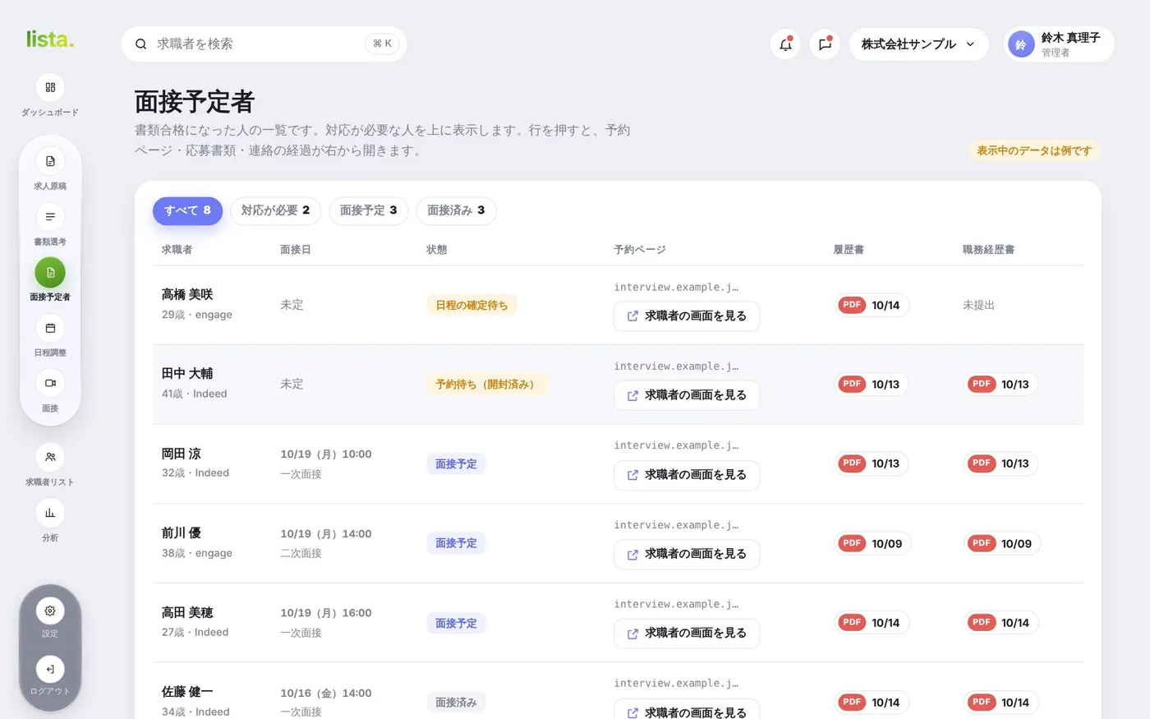Image resolution: width=1150 pixels, height=719 pixels.
Task: Select the 面接予定者 sidebar icon
Action: coord(50,273)
